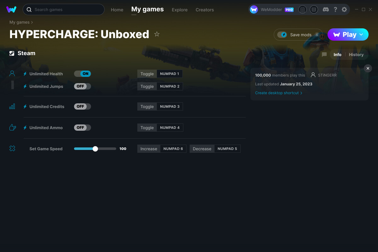Turn off Unlimited Health toggle

83,74
